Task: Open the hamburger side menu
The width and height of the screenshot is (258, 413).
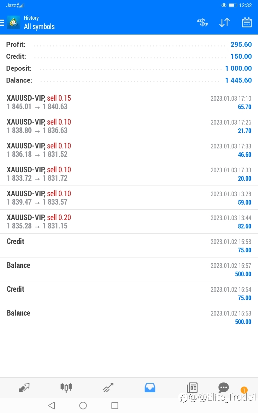Action: [x=2, y=23]
